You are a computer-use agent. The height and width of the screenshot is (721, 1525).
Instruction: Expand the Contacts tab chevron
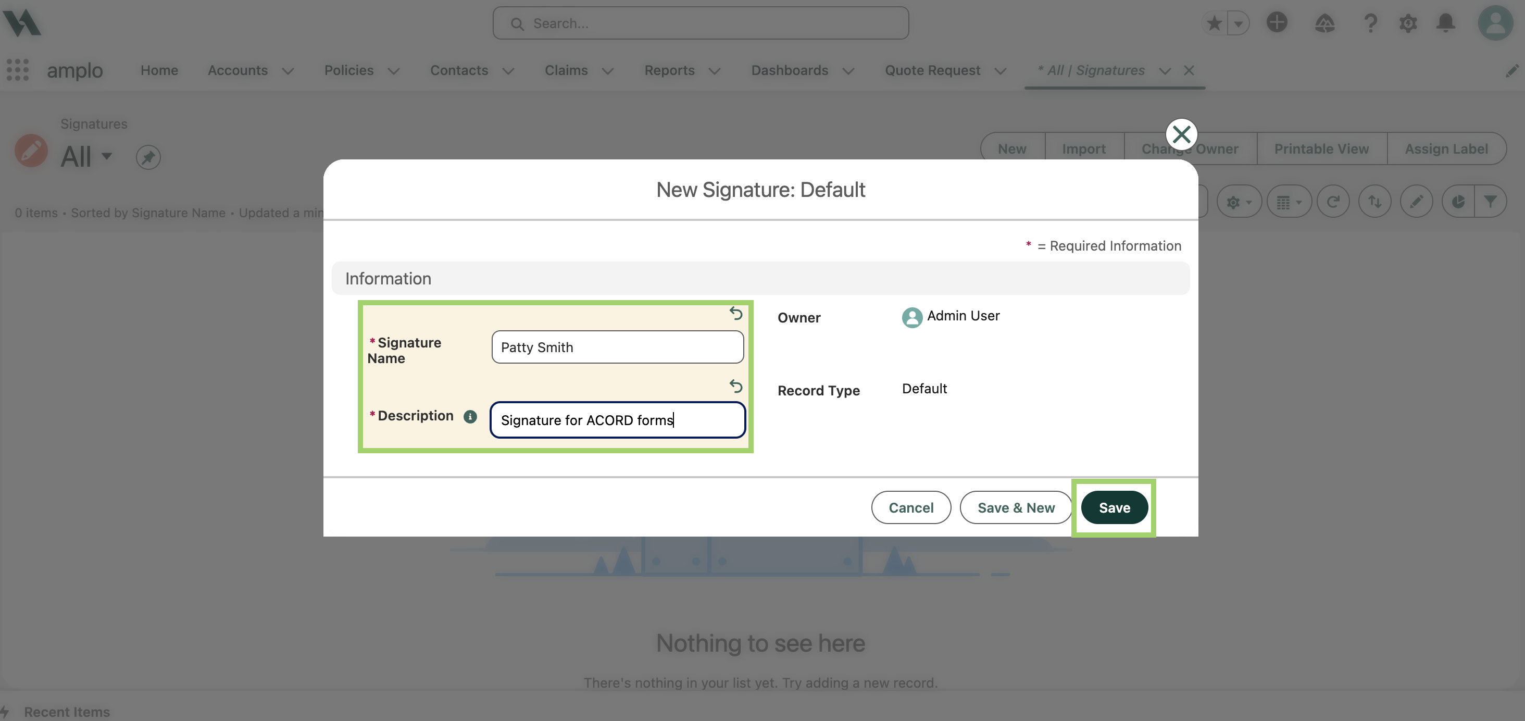508,71
